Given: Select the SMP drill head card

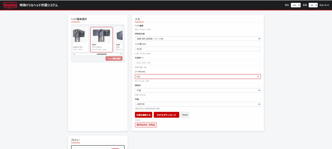Looking at the screenshot, I should pos(119,40).
